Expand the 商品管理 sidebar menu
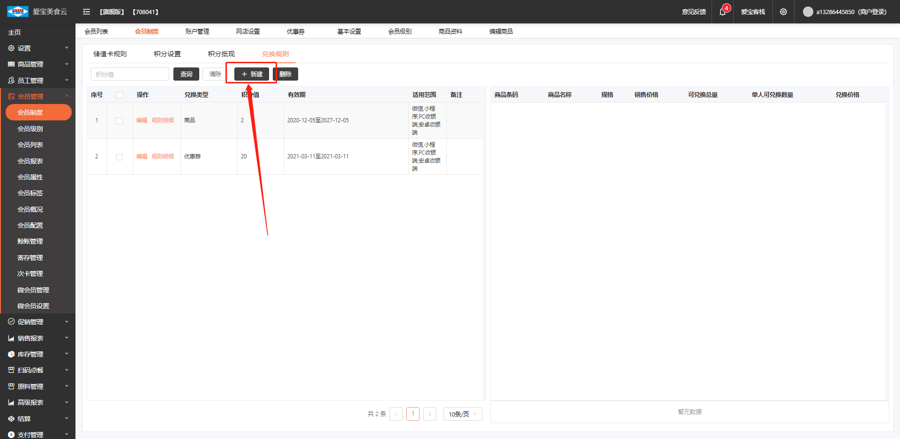900x439 pixels. [37, 64]
